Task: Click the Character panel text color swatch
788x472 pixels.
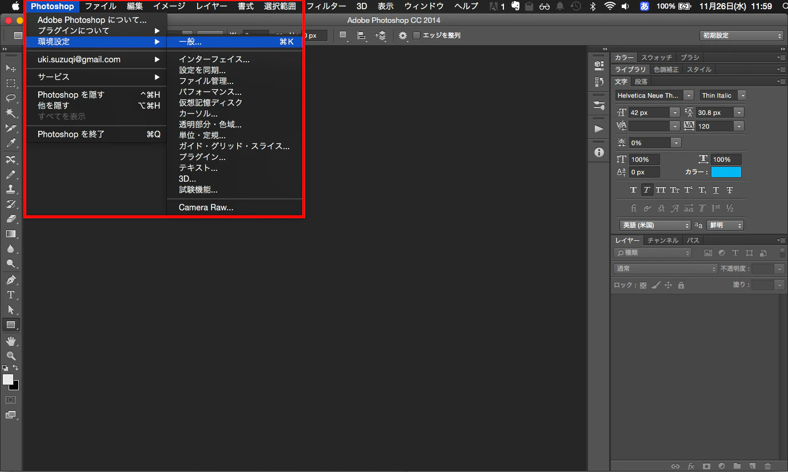Action: [726, 172]
